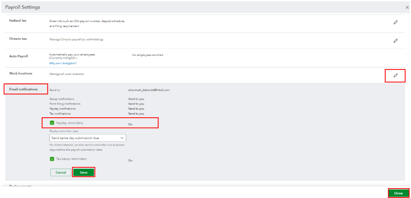Cancel the email notification changes
Viewport: 411px width, 198px height.
pos(61,172)
